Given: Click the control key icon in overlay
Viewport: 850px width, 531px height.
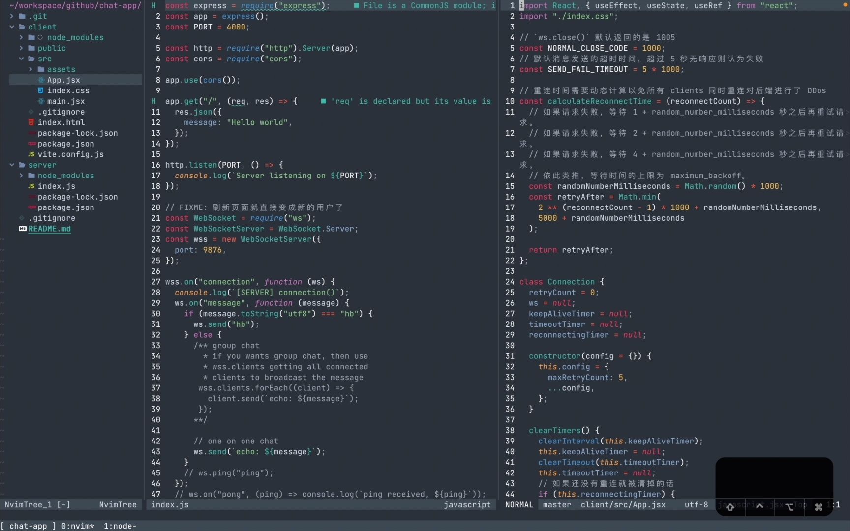Looking at the screenshot, I should (759, 506).
